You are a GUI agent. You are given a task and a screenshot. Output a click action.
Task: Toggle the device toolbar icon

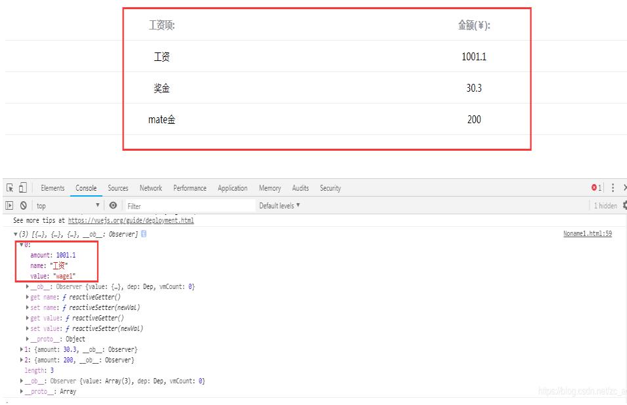coord(23,188)
